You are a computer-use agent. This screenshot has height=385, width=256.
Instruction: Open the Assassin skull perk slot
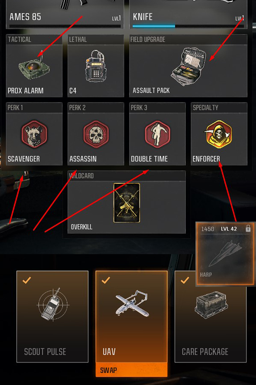(x=96, y=134)
